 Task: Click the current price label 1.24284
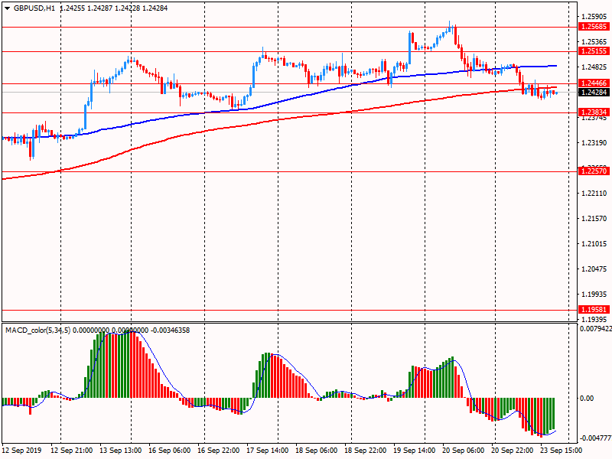click(x=594, y=93)
